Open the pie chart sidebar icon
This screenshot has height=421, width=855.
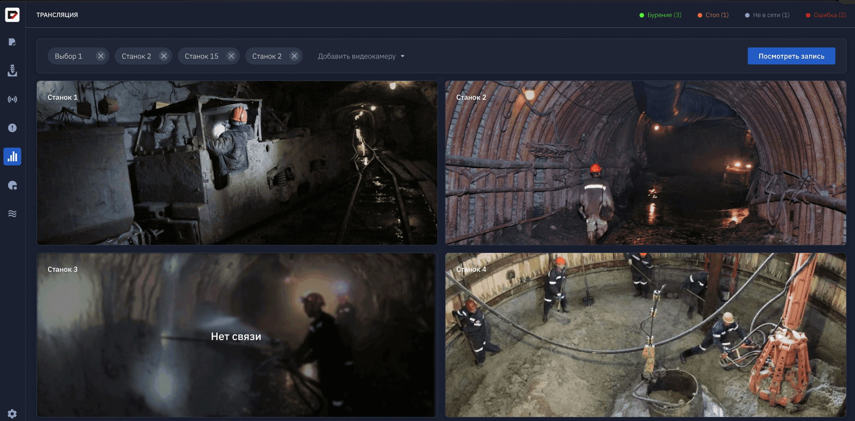[x=12, y=185]
